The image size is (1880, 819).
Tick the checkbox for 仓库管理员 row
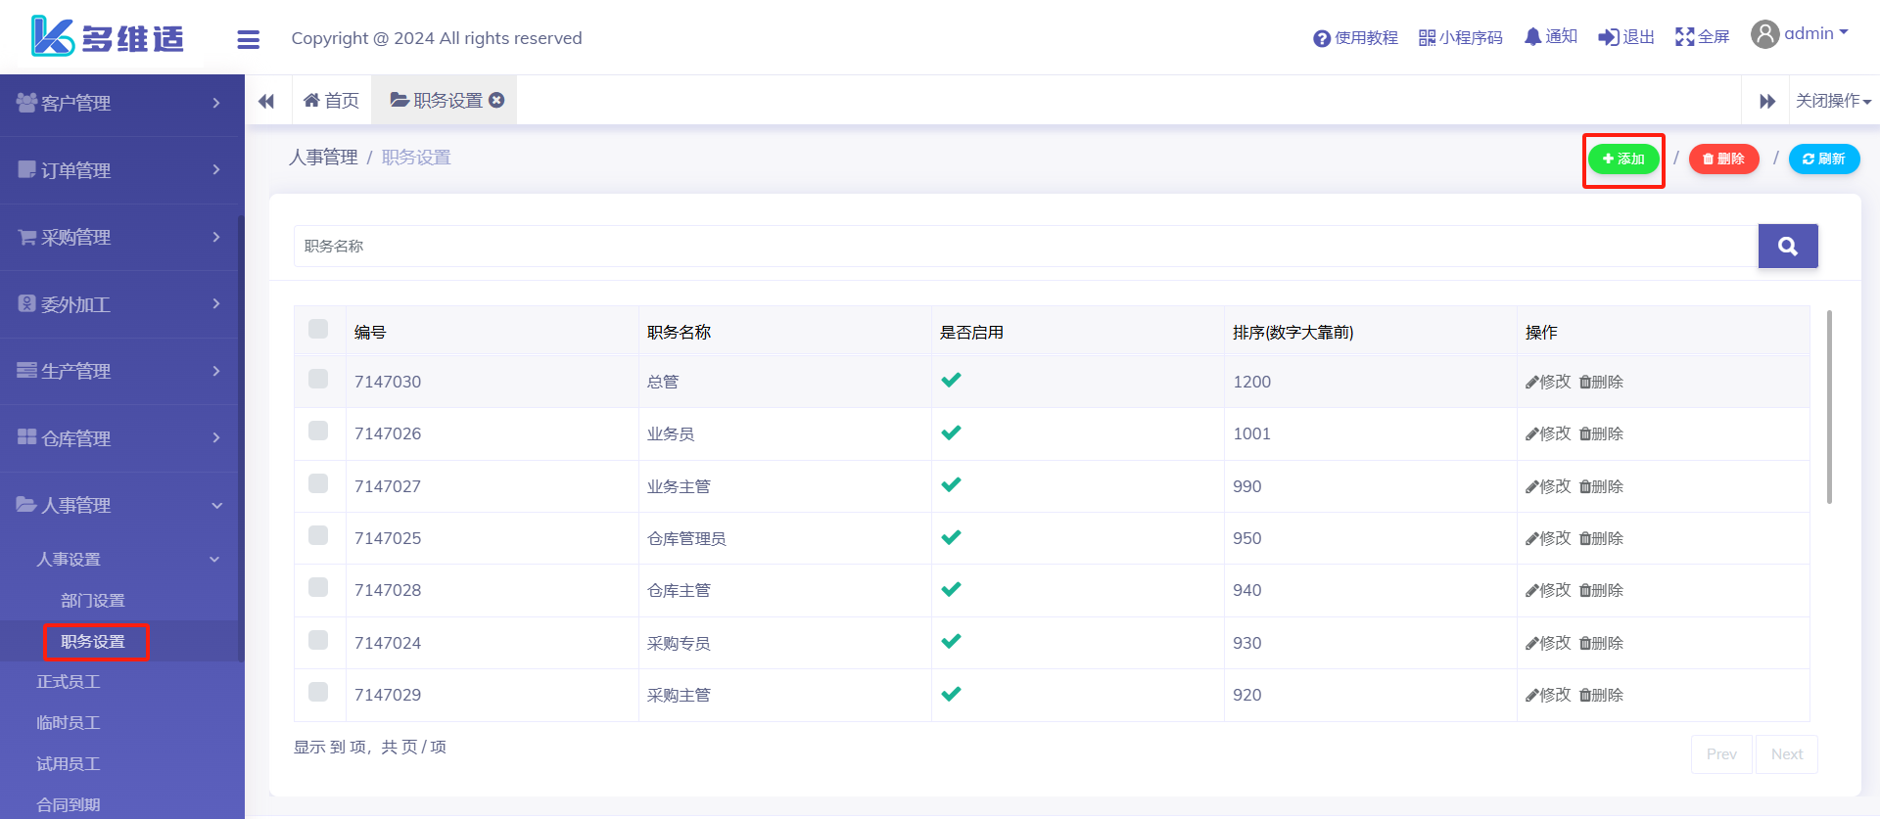coord(318,535)
